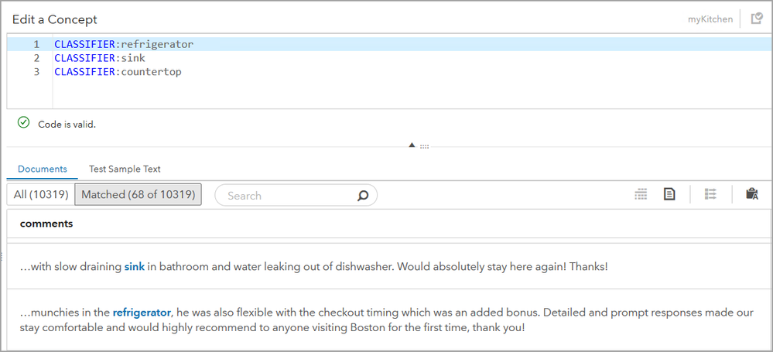This screenshot has height=352, width=773.
Task: Click the myKitchen concept name label
Action: pos(710,19)
